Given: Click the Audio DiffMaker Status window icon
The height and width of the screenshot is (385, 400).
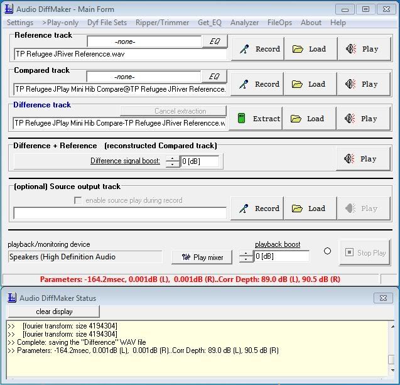Looking at the screenshot, I should coord(12,298).
